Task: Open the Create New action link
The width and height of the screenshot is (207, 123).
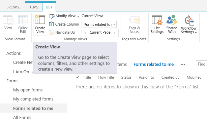Action: pos(23,63)
